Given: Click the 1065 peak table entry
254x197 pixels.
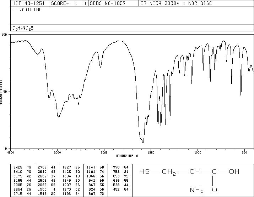Looking at the screenshot, I should tap(91, 176).
